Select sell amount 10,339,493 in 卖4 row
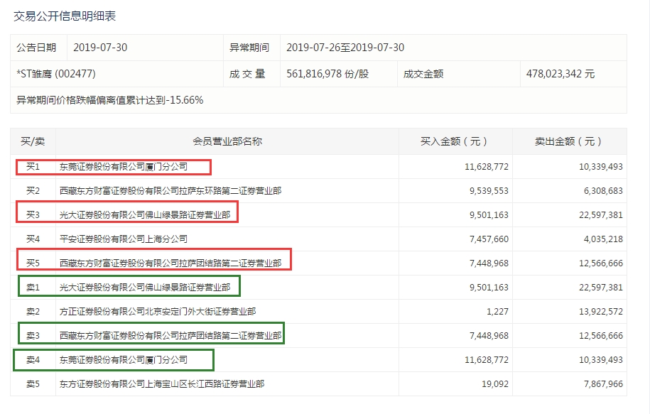This screenshot has height=414, width=650. point(601,360)
